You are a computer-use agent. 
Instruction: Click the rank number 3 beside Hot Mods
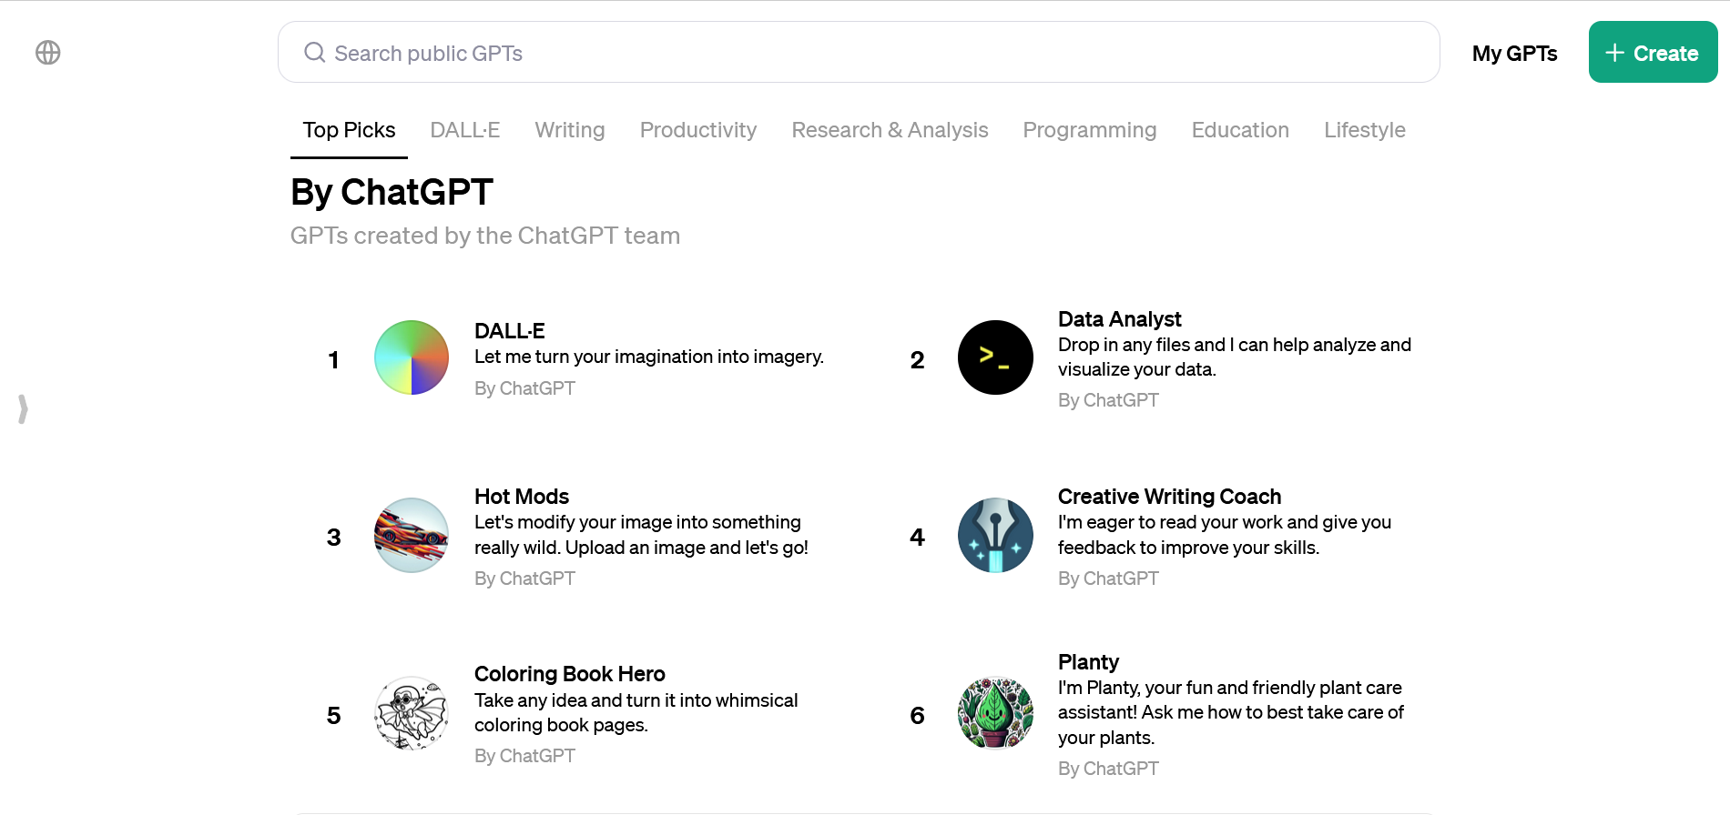[x=334, y=538]
